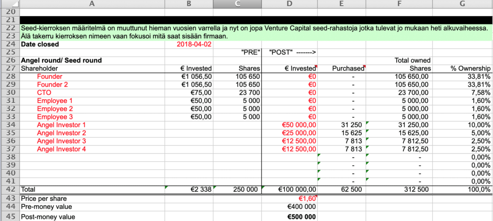The width and height of the screenshot is (493, 221).
Task: Select column D header
Action: tap(289, 4)
